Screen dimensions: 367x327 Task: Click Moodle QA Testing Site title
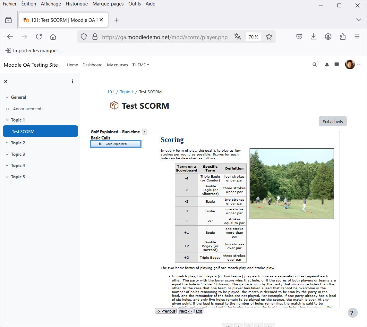[31, 65]
